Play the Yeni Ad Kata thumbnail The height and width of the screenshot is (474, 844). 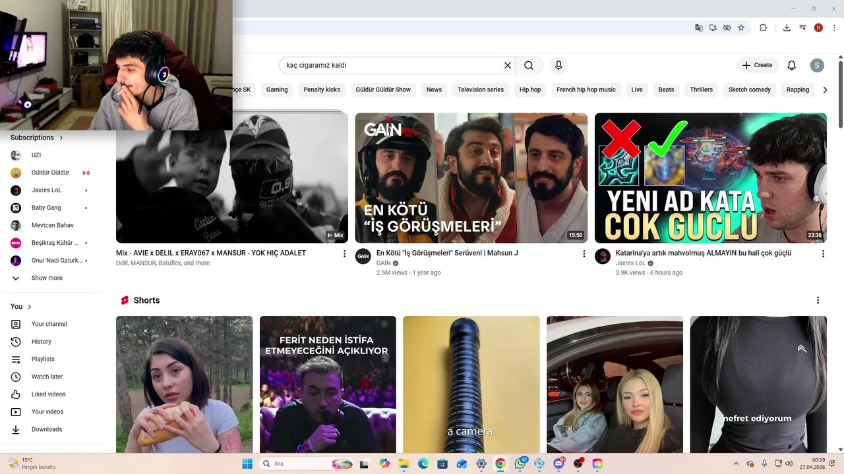711,178
